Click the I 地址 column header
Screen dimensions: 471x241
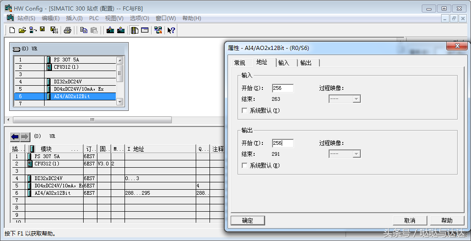click(x=160, y=149)
